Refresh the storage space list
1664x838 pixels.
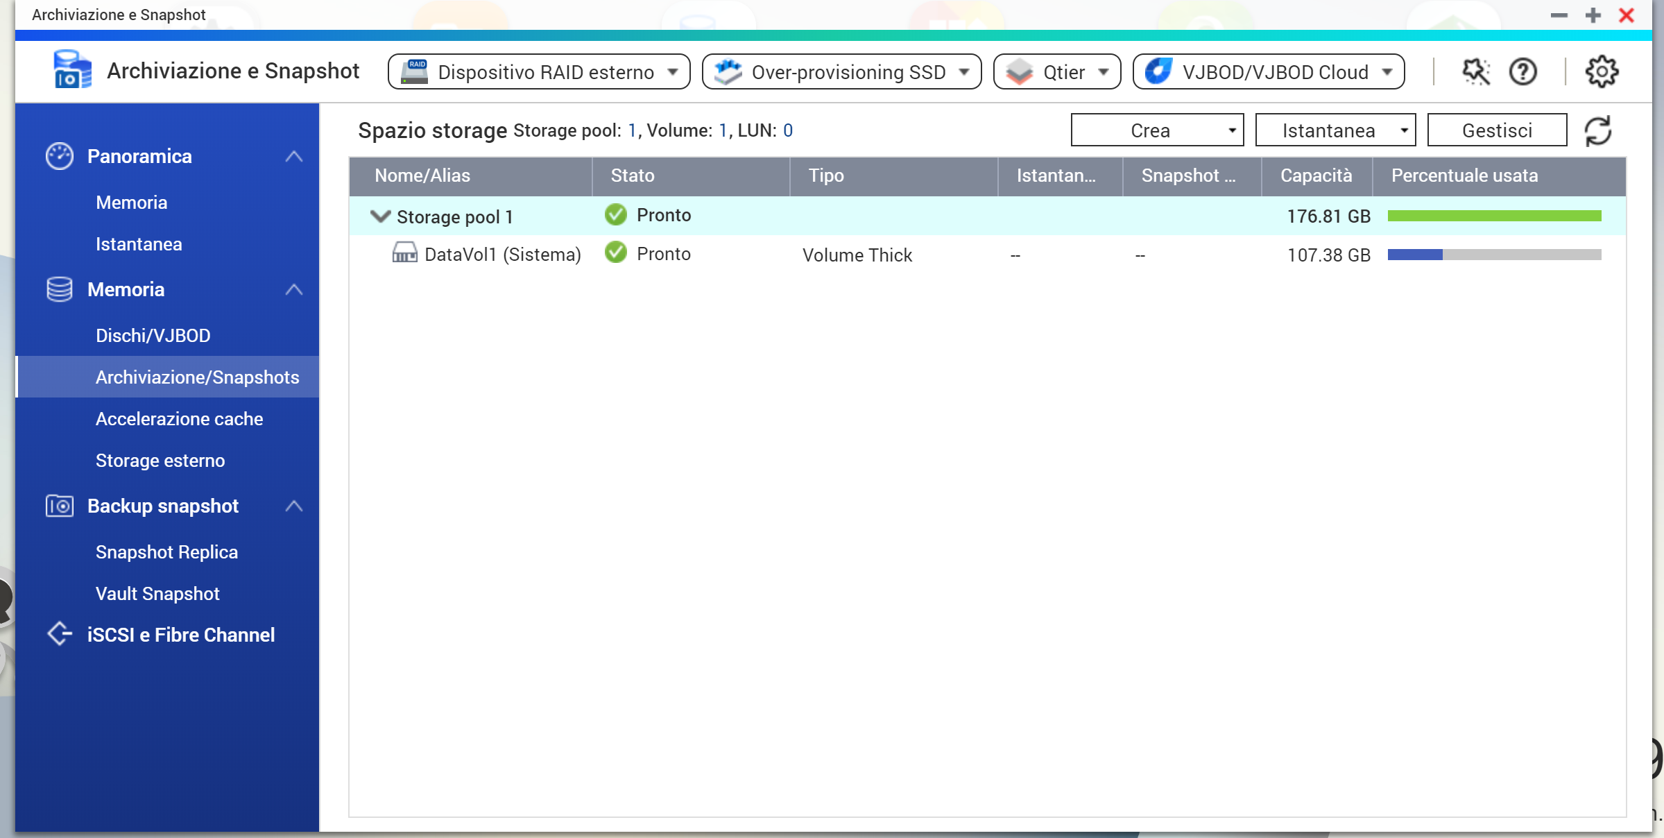1598,130
